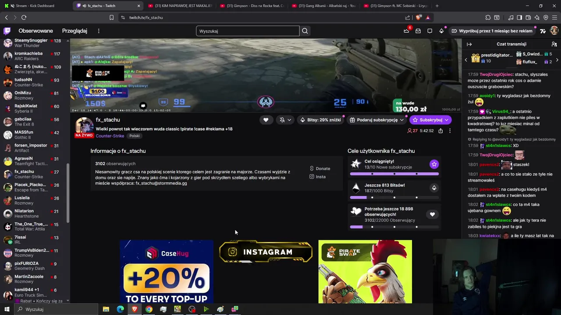Collapse chat with arrow icon

click(x=469, y=44)
